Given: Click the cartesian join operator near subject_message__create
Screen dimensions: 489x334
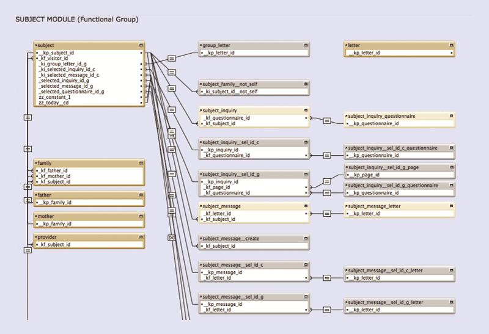Looking at the screenshot, I should (172, 237).
